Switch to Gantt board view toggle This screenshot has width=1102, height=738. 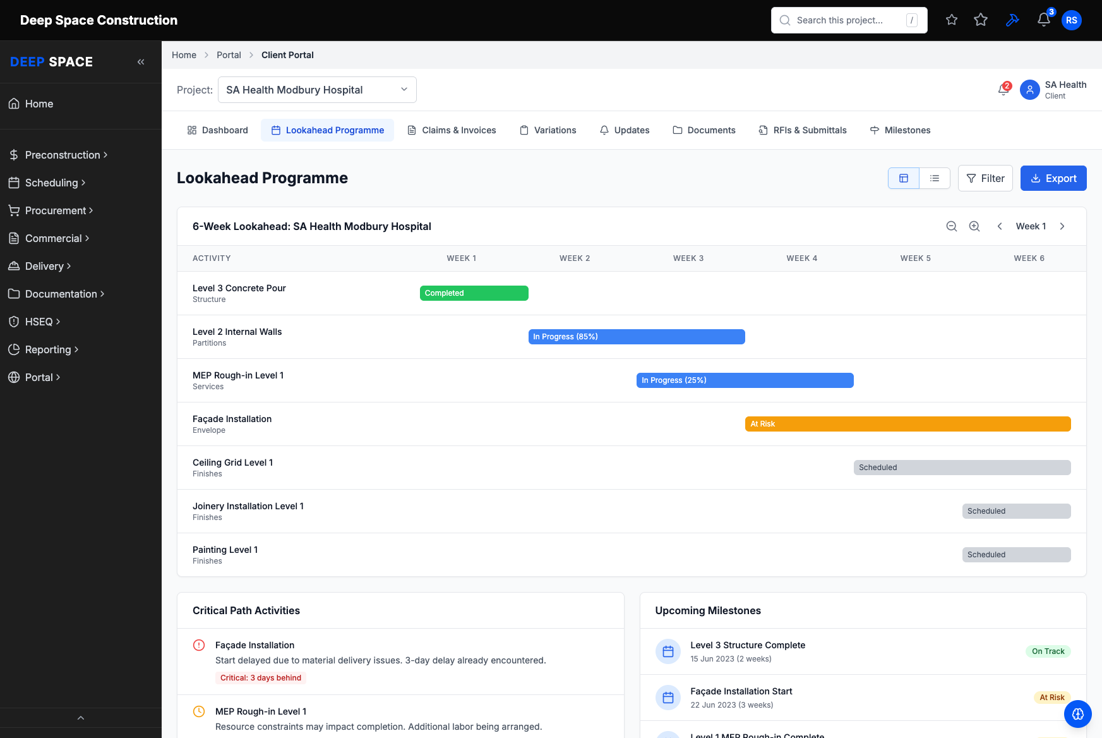904,178
